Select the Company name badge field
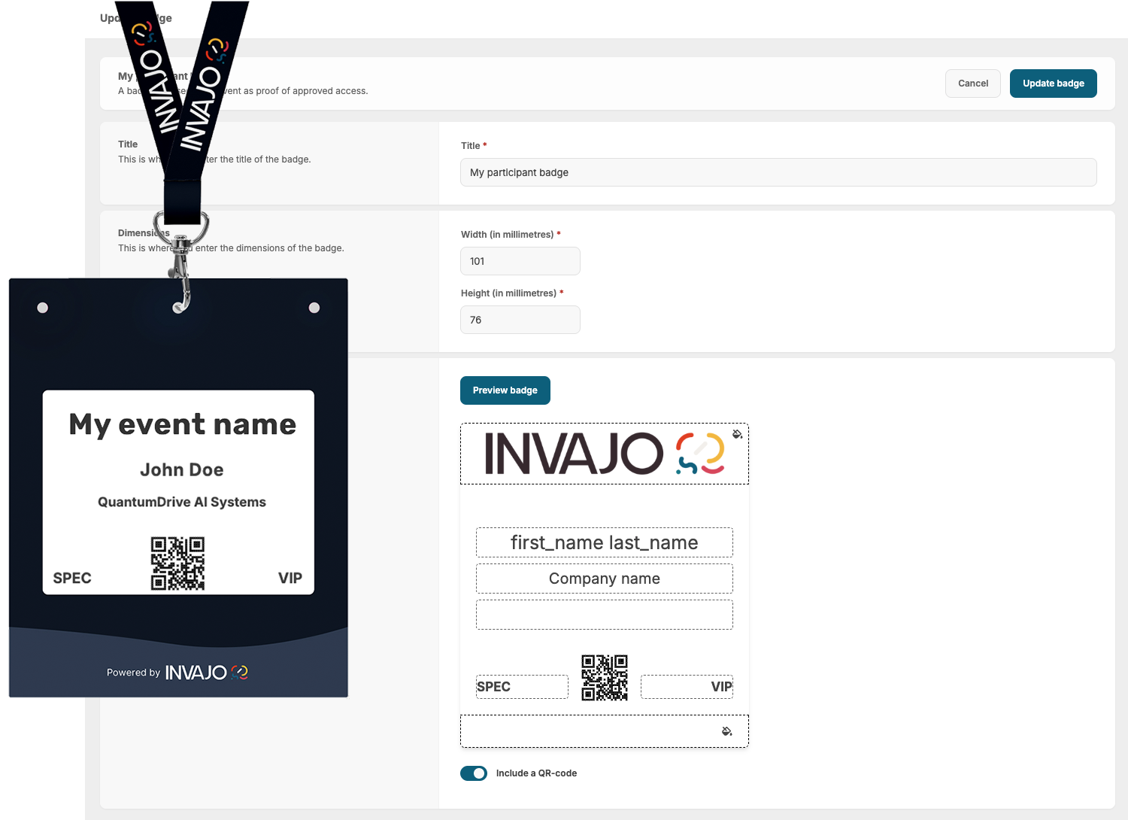The image size is (1128, 820). click(605, 579)
